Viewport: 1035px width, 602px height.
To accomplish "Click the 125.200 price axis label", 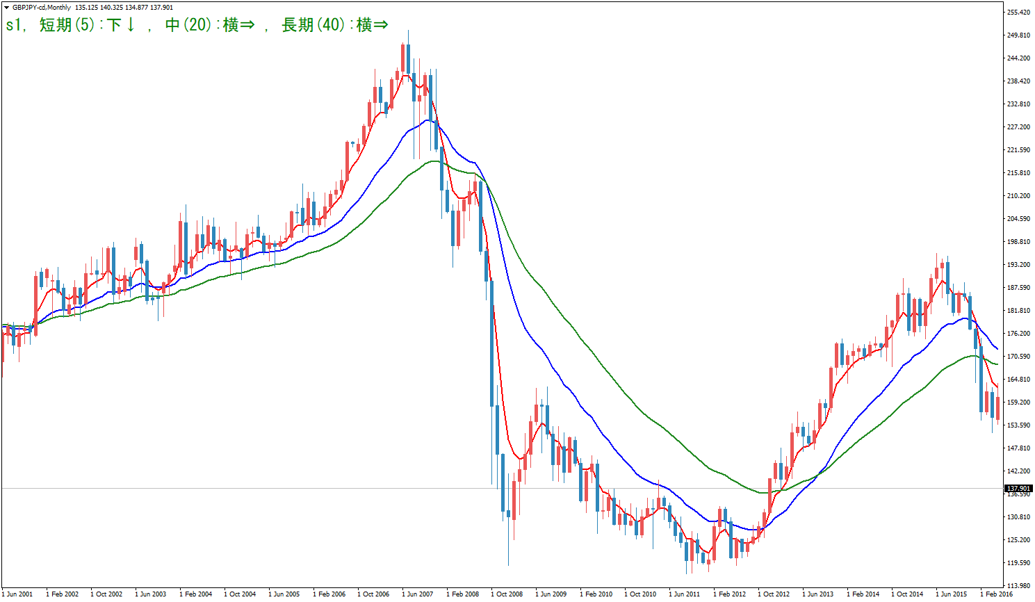I will pyautogui.click(x=1018, y=540).
